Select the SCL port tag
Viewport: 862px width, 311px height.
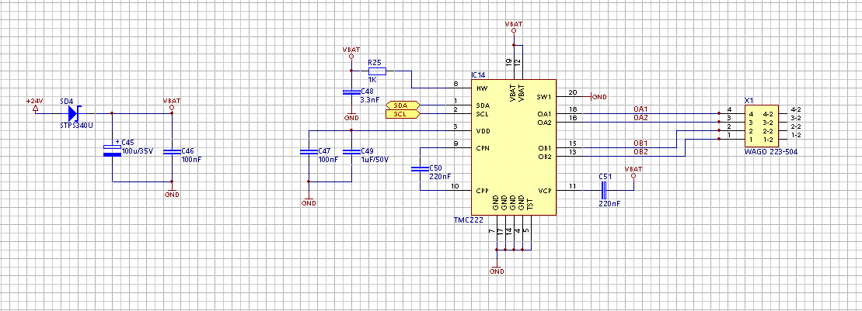[x=403, y=114]
